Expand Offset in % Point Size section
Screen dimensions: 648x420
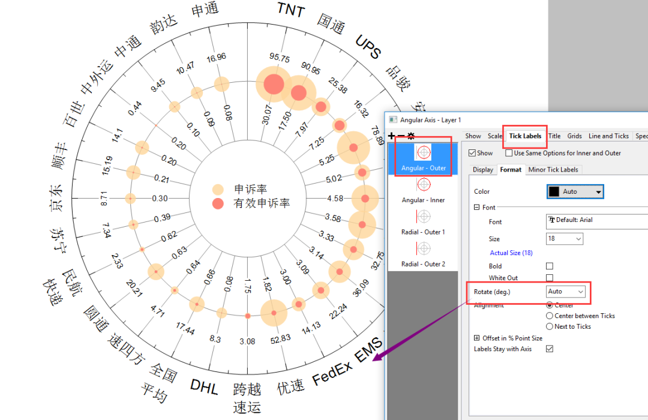pos(476,338)
